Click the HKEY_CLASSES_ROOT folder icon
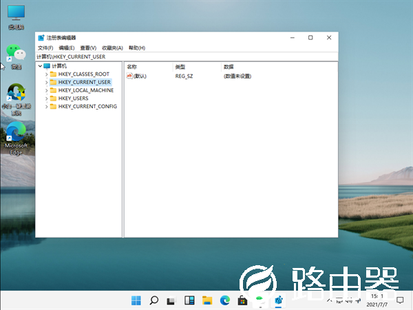Image resolution: width=413 pixels, height=310 pixels. (53, 74)
